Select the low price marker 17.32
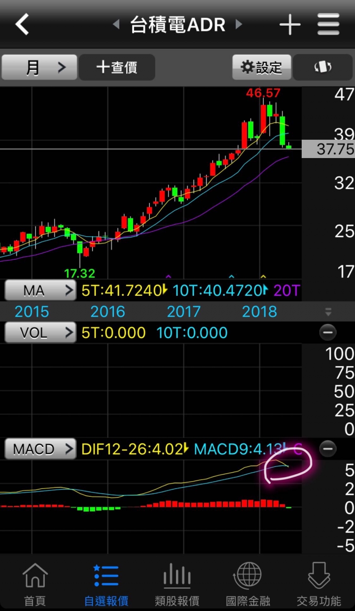355x611 pixels. coord(79,273)
